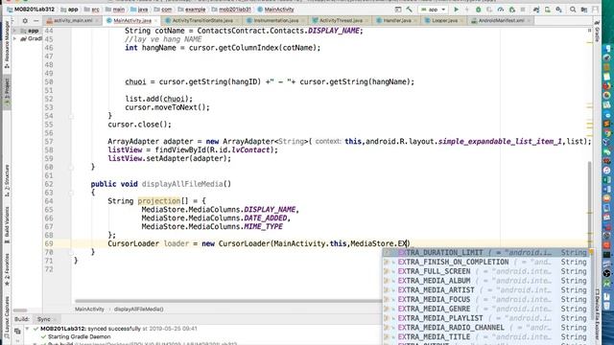Toggle the Build Variants tool window
Image resolution: width=614 pixels, height=345 pixels.
(x=7, y=225)
